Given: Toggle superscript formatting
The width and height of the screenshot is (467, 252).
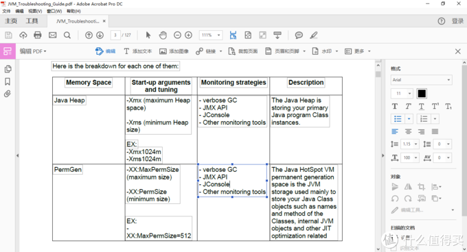Looking at the screenshot, I should point(435,107).
